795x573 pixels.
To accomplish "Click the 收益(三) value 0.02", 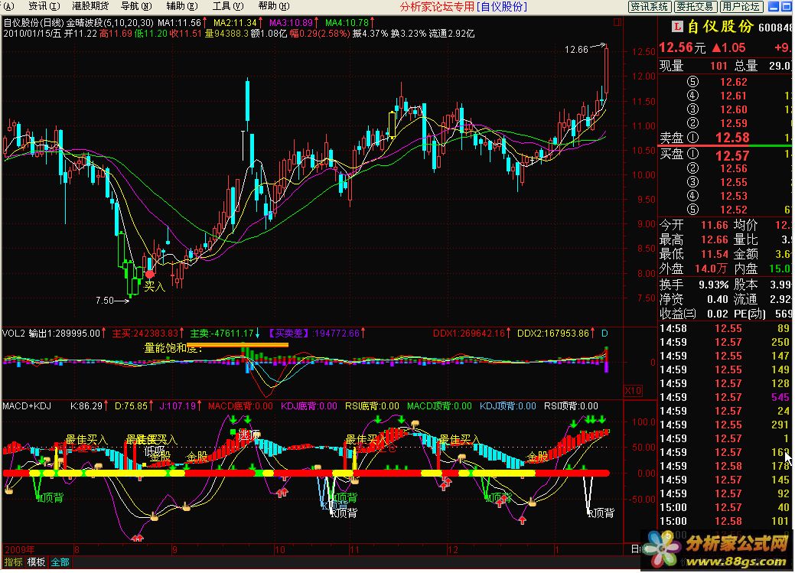I will (x=718, y=314).
